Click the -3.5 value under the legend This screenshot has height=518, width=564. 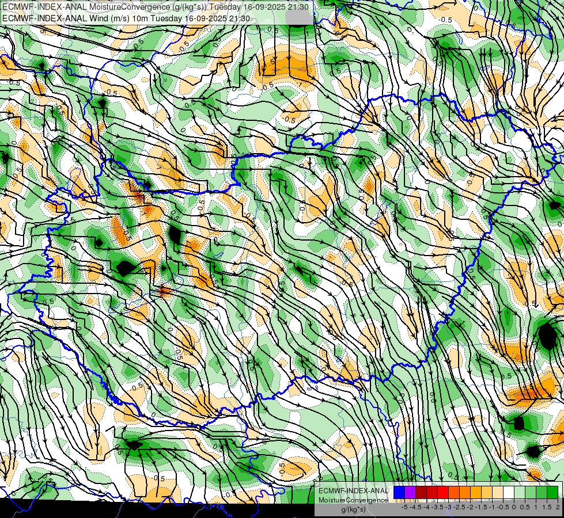[x=437, y=507]
